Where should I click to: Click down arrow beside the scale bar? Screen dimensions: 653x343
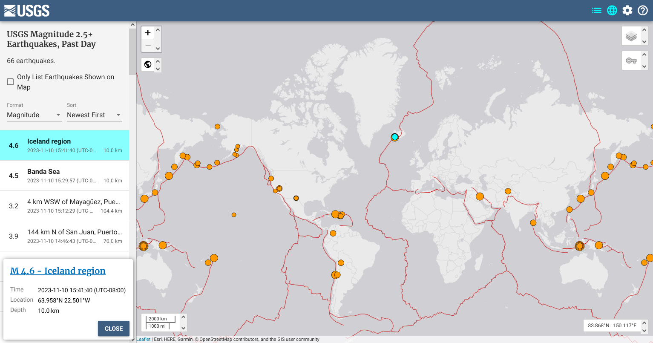point(184,328)
